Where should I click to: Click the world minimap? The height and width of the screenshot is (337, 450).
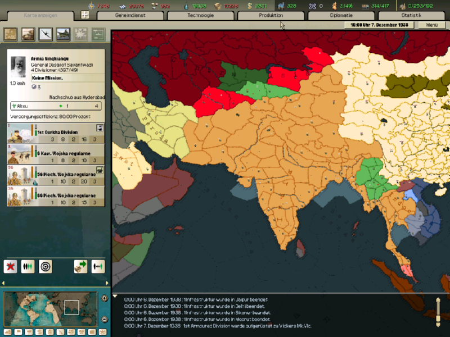[x=51, y=309]
